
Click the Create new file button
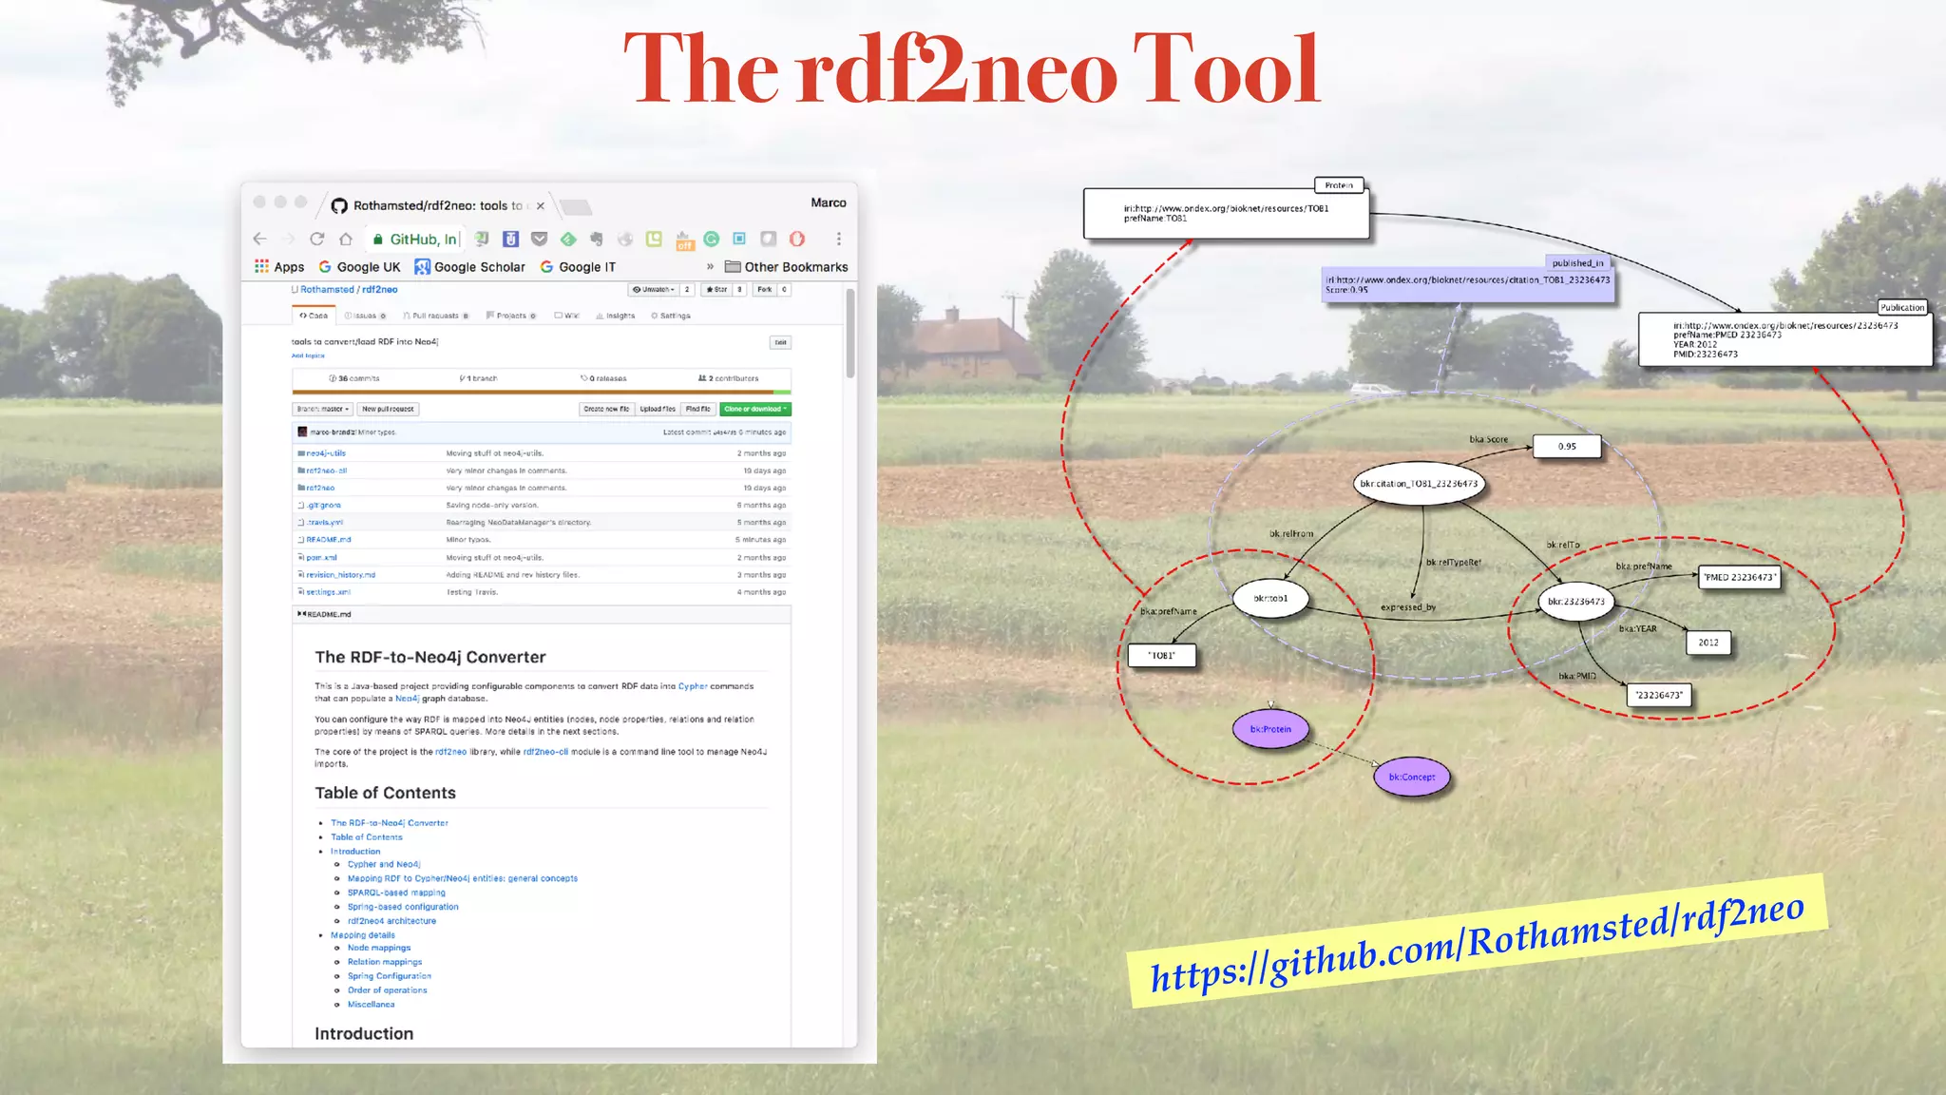tap(606, 409)
